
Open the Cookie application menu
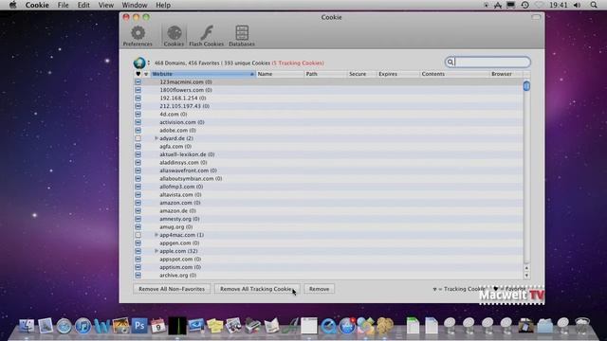(x=37, y=5)
